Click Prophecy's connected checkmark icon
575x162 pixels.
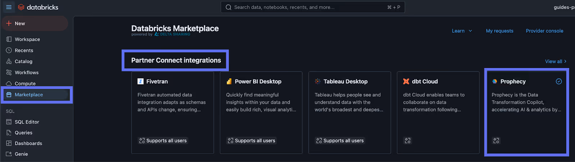click(559, 82)
